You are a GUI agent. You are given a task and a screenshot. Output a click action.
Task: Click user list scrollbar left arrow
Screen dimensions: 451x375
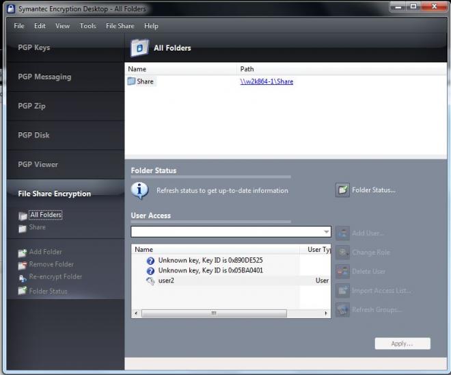click(136, 313)
